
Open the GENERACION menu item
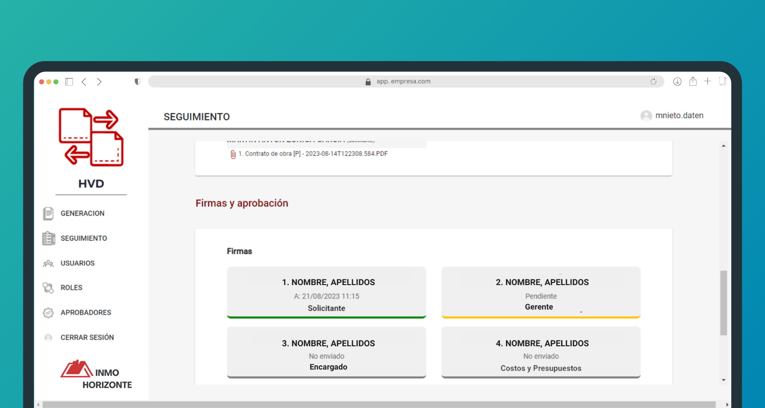(x=82, y=214)
